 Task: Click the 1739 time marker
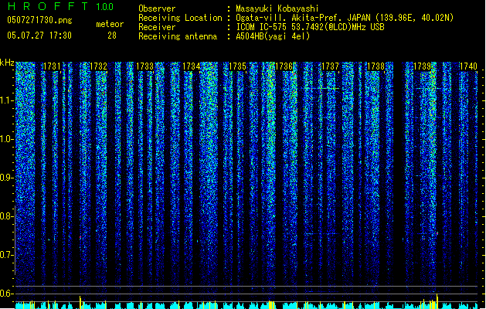[423, 66]
